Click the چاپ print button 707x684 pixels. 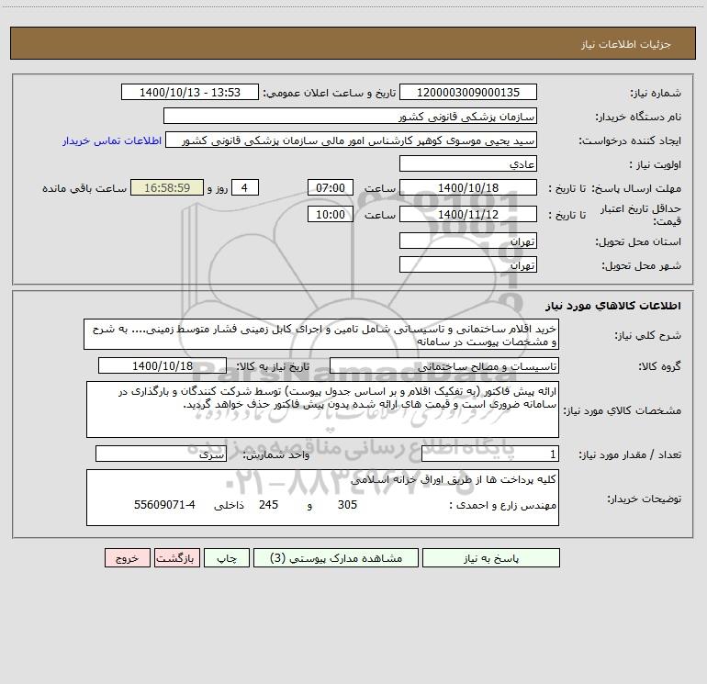pos(227,557)
